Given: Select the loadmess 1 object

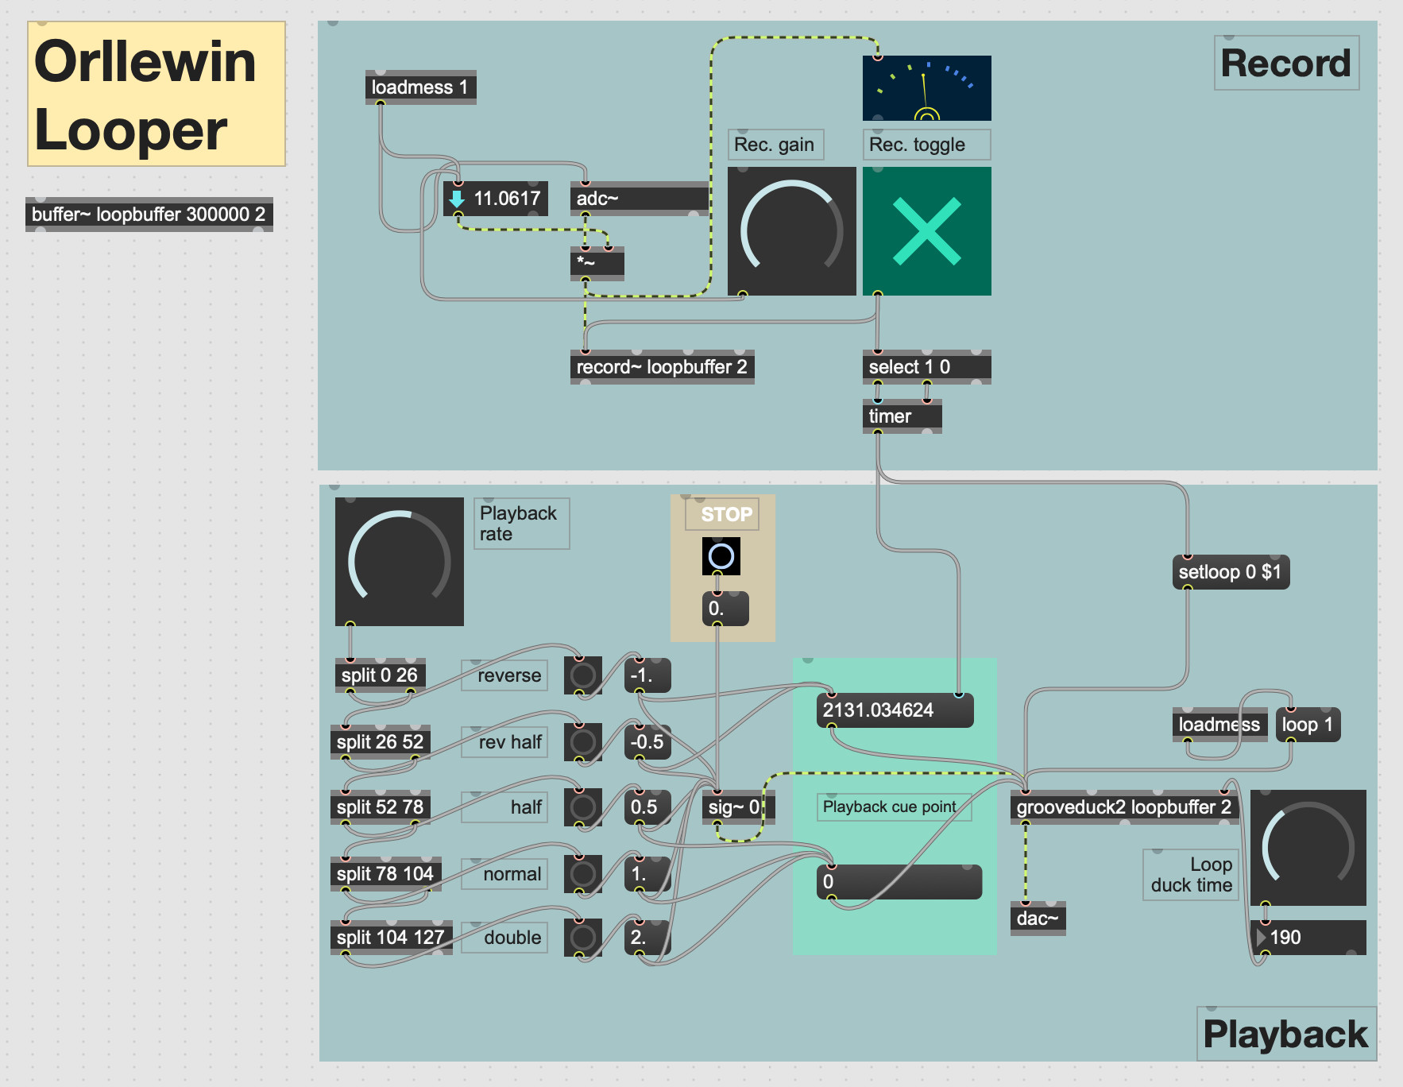Looking at the screenshot, I should point(421,87).
